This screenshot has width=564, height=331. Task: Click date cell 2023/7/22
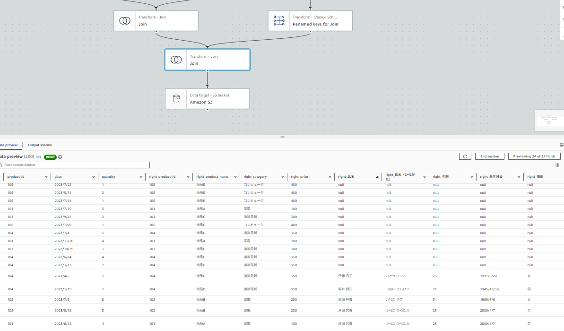click(x=63, y=185)
